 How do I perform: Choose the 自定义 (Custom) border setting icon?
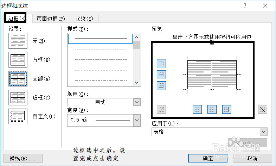18,117
